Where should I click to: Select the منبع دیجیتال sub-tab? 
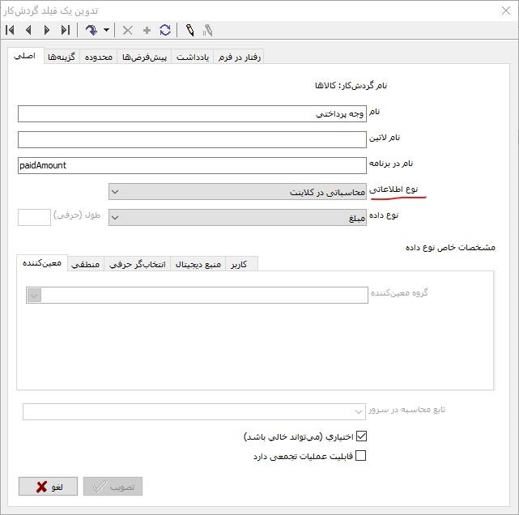click(198, 264)
